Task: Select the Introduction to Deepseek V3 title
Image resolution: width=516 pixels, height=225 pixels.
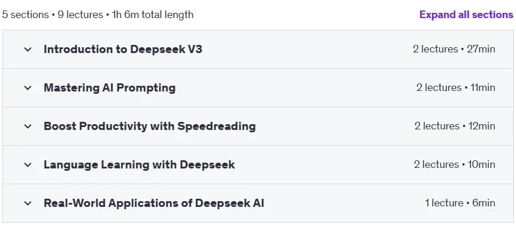Action: pos(123,50)
